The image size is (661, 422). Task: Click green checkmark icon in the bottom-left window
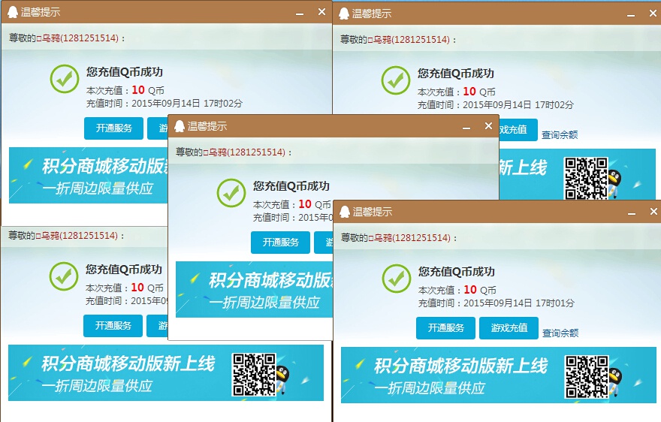tap(64, 276)
